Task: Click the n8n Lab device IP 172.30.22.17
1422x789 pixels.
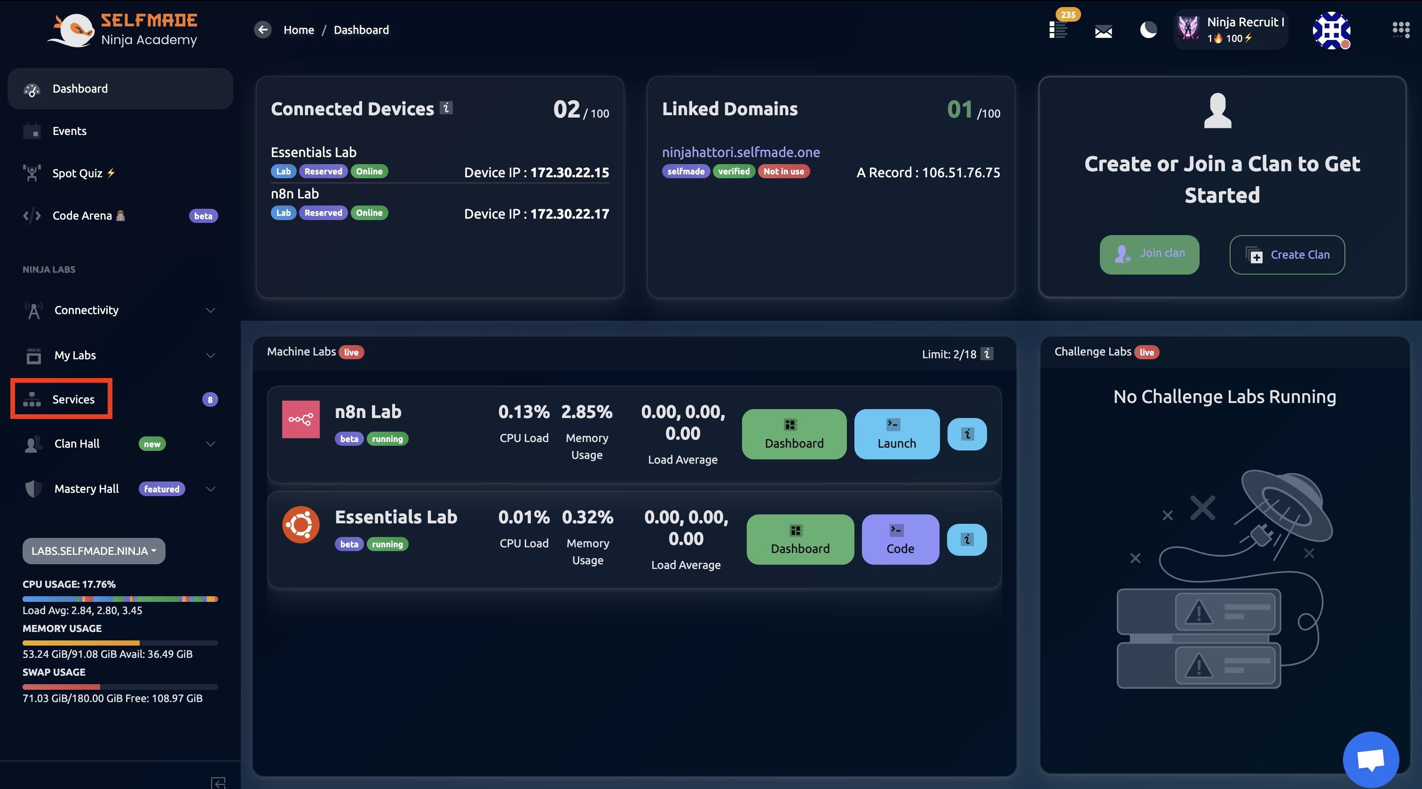Action: pos(569,213)
